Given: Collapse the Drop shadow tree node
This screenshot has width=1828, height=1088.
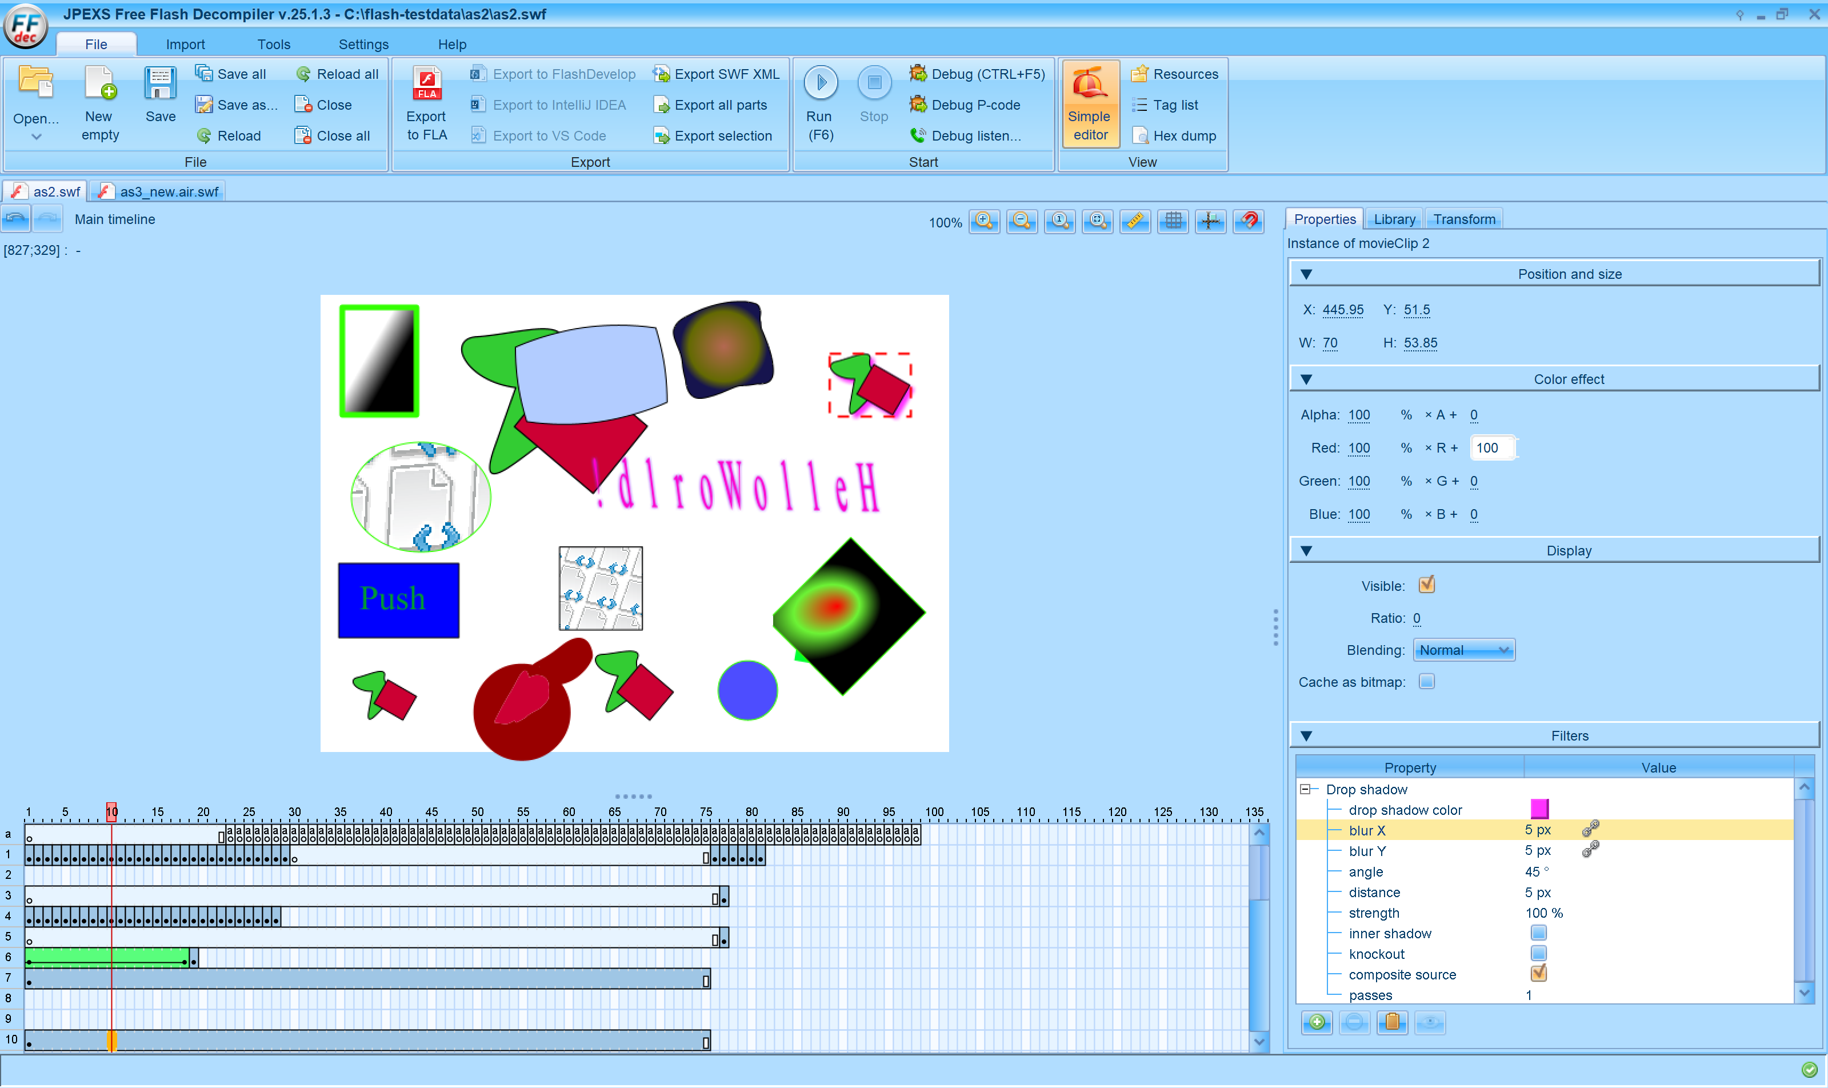Looking at the screenshot, I should 1305,790.
